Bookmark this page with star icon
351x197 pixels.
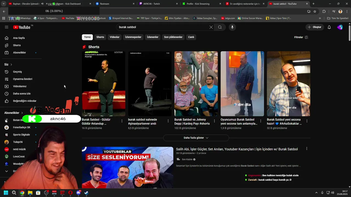315,11
